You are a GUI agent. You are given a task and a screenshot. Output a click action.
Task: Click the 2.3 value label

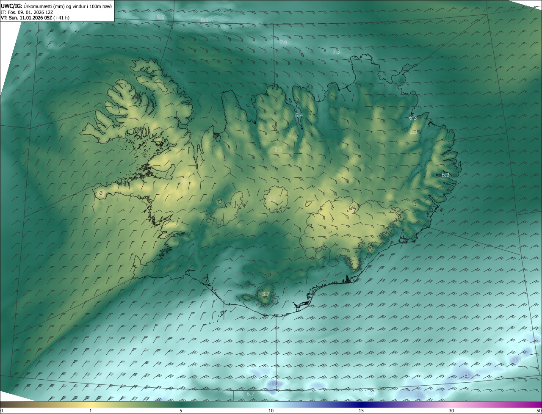(x=414, y=132)
